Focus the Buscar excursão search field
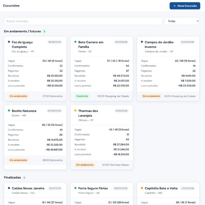Screen dimensions: 205x205 tap(83, 21)
